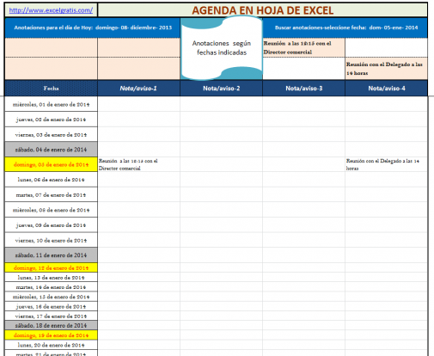The image size is (434, 356).
Task: Select the 'viernes, 03 de enero de 2014' cell
Action: click(51, 134)
